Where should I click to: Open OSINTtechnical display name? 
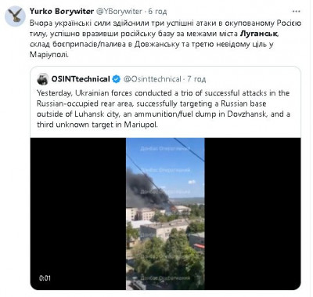(x=81, y=79)
